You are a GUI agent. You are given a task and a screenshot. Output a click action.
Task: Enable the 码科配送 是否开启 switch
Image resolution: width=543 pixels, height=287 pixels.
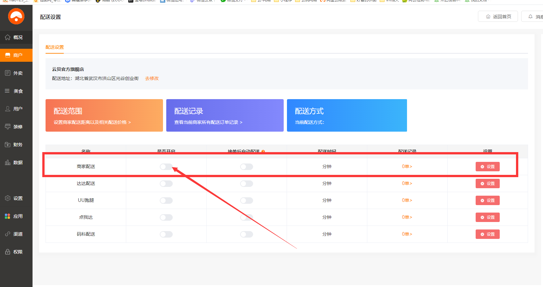(x=166, y=234)
